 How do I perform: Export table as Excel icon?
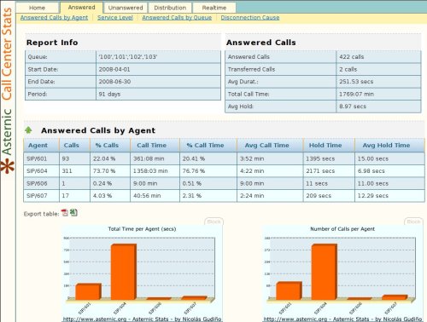pos(73,212)
